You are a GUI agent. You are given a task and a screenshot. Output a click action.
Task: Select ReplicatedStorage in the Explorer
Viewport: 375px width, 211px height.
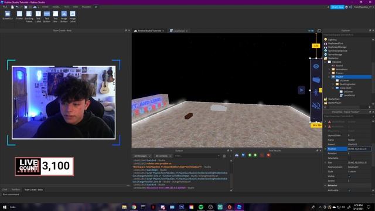(337, 47)
